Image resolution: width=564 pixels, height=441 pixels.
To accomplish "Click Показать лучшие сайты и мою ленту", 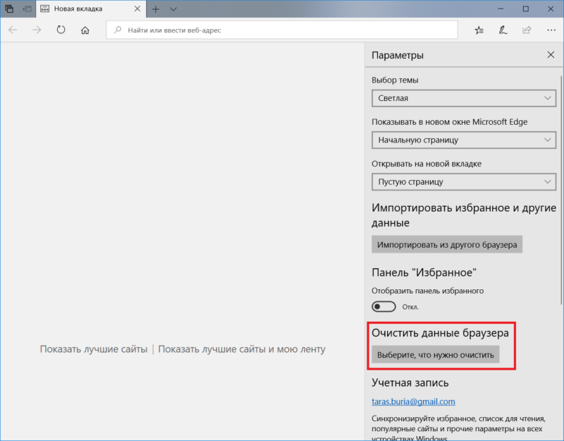I will 242,349.
